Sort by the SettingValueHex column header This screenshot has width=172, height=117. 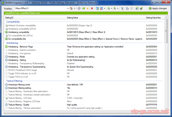154,18
